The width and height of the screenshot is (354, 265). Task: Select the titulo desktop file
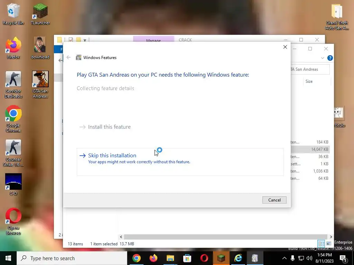point(339,117)
